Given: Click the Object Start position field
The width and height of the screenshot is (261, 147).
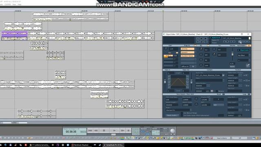Looking at the screenshot, I should pyautogui.click(x=233, y=75).
